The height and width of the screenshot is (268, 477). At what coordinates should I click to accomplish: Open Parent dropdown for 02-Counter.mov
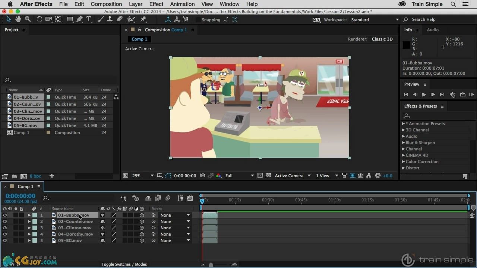(x=175, y=221)
